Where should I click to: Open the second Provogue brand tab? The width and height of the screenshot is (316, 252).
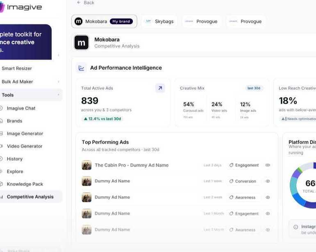pyautogui.click(x=246, y=21)
